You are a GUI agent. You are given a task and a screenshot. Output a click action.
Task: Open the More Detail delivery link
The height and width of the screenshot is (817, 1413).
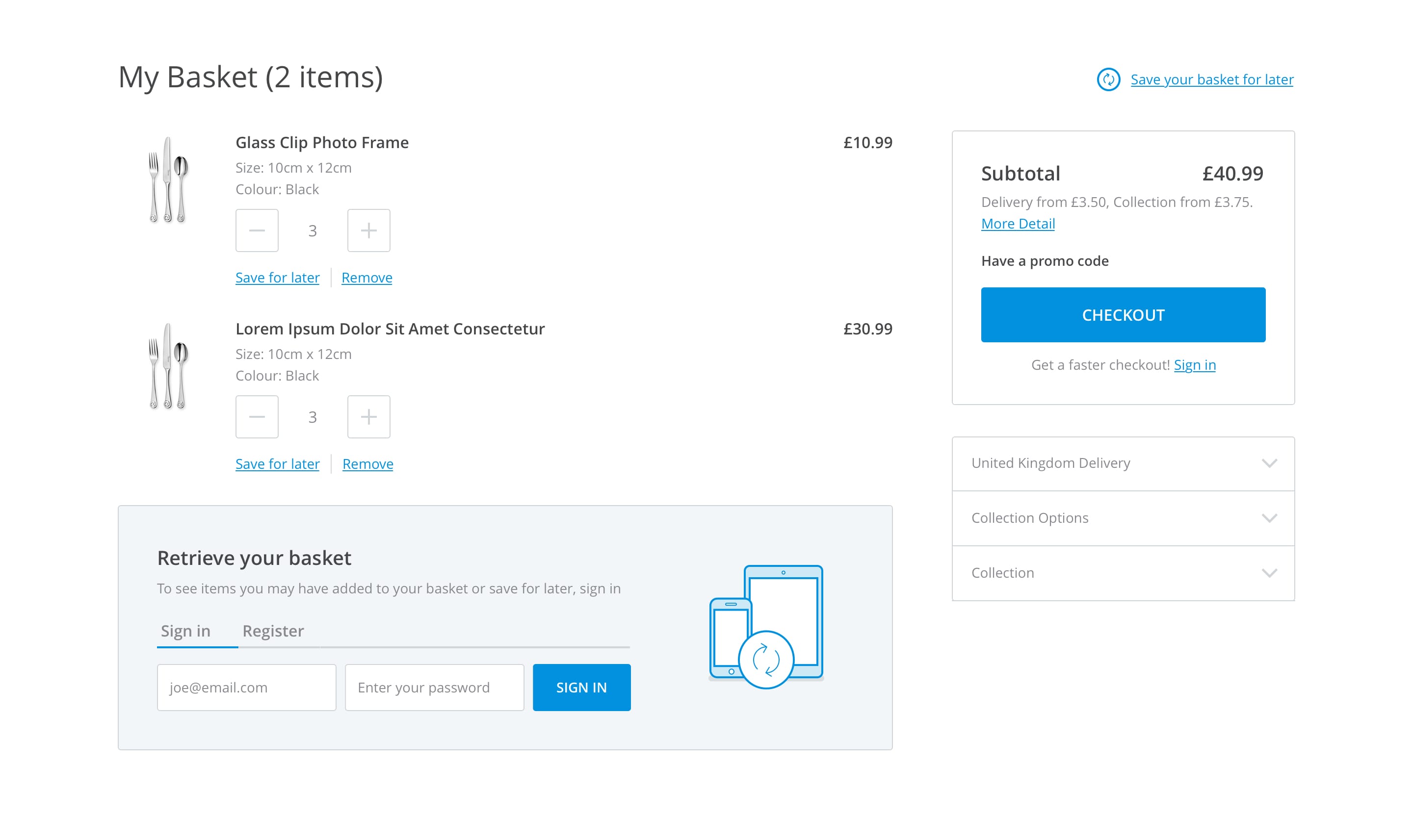(1018, 224)
